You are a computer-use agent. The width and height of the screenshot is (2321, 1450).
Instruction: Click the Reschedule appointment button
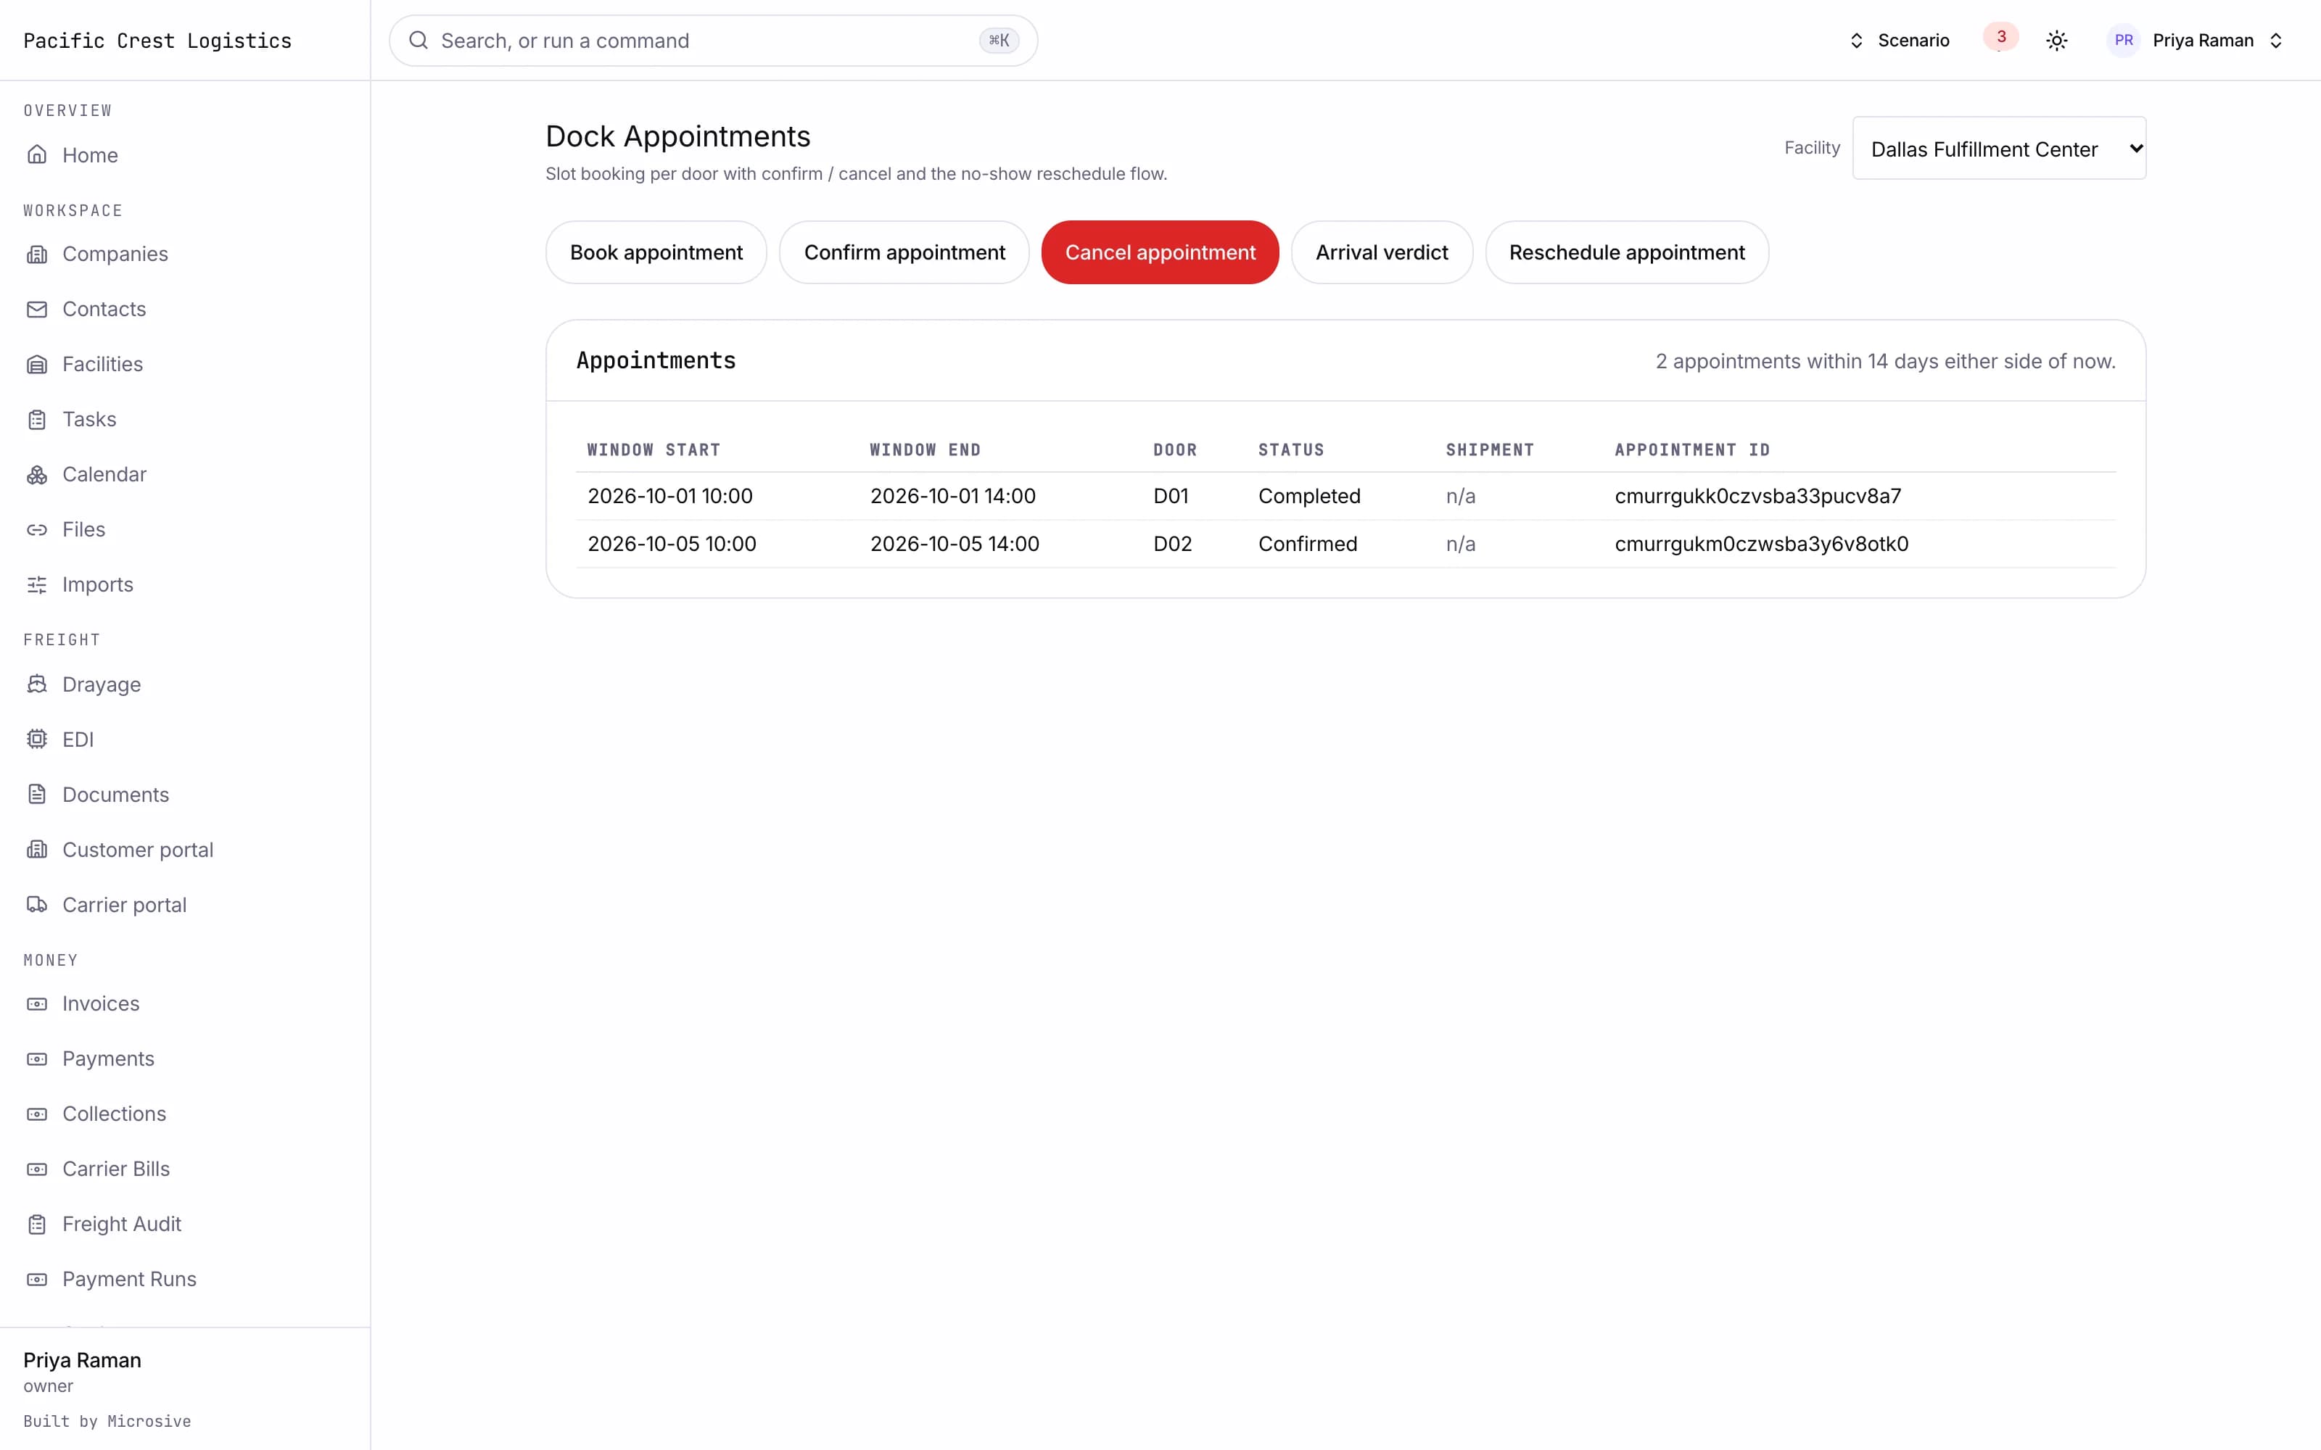coord(1627,252)
